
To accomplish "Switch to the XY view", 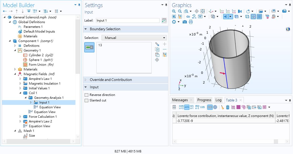I will [222, 11].
